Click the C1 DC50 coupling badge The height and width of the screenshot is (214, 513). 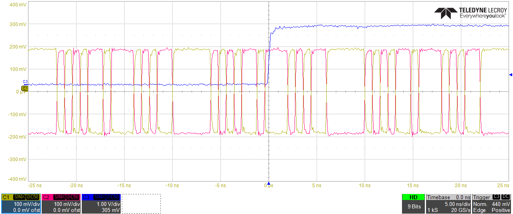[x=33, y=197]
